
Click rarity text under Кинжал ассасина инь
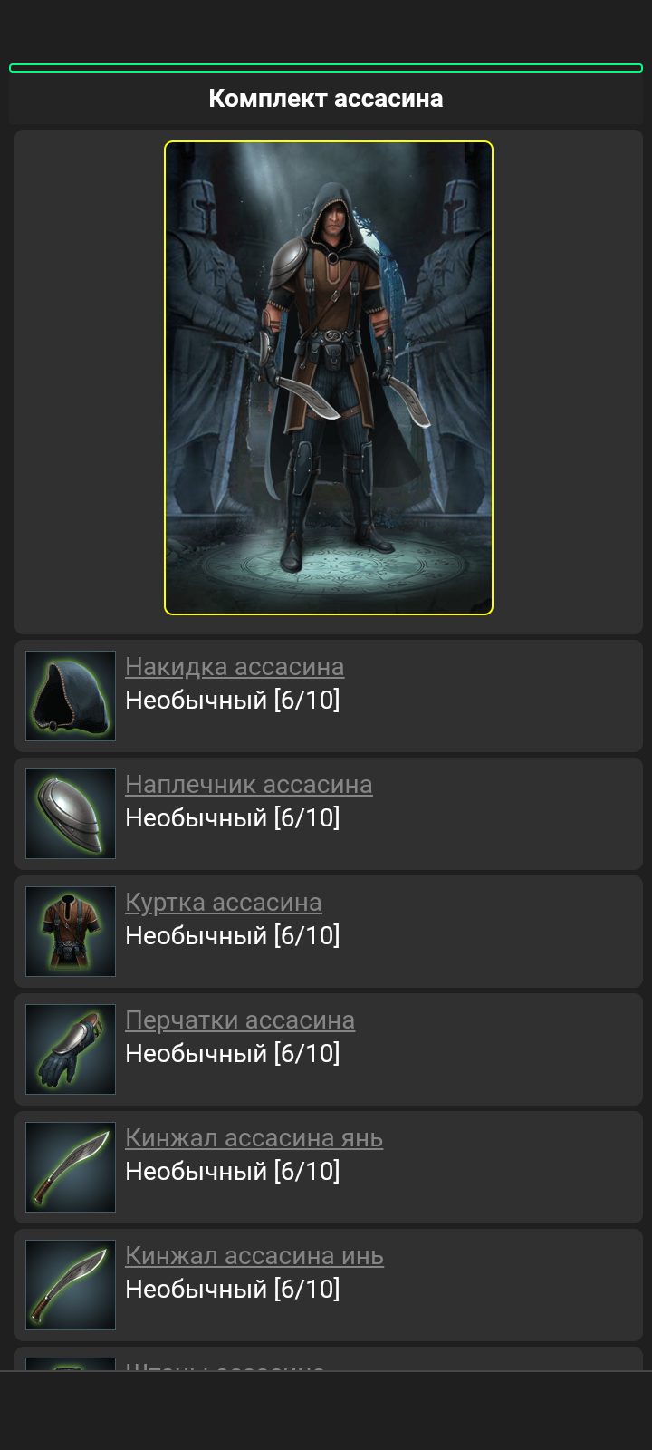pyautogui.click(x=233, y=1290)
